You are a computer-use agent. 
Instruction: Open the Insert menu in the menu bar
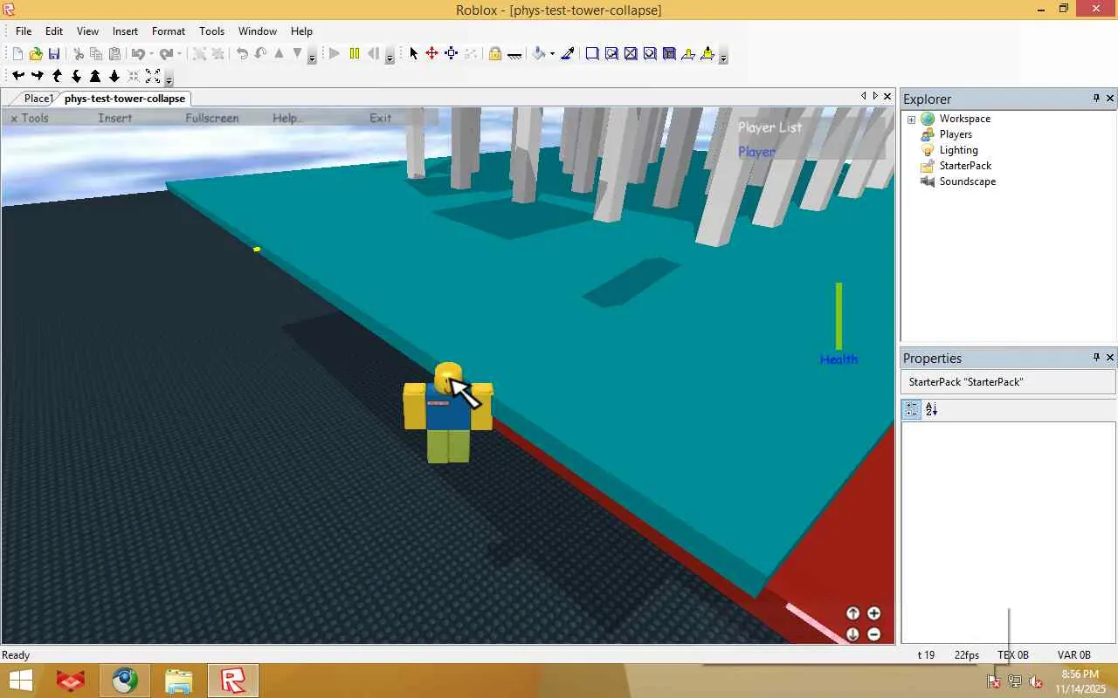[125, 31]
